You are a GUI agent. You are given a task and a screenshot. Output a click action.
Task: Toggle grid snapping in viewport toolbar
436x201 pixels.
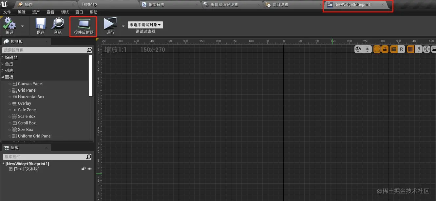[410, 49]
